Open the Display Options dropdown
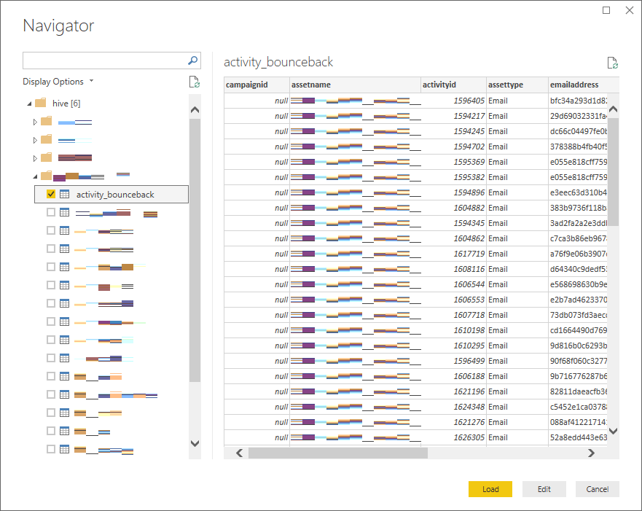642x511 pixels. click(x=58, y=82)
